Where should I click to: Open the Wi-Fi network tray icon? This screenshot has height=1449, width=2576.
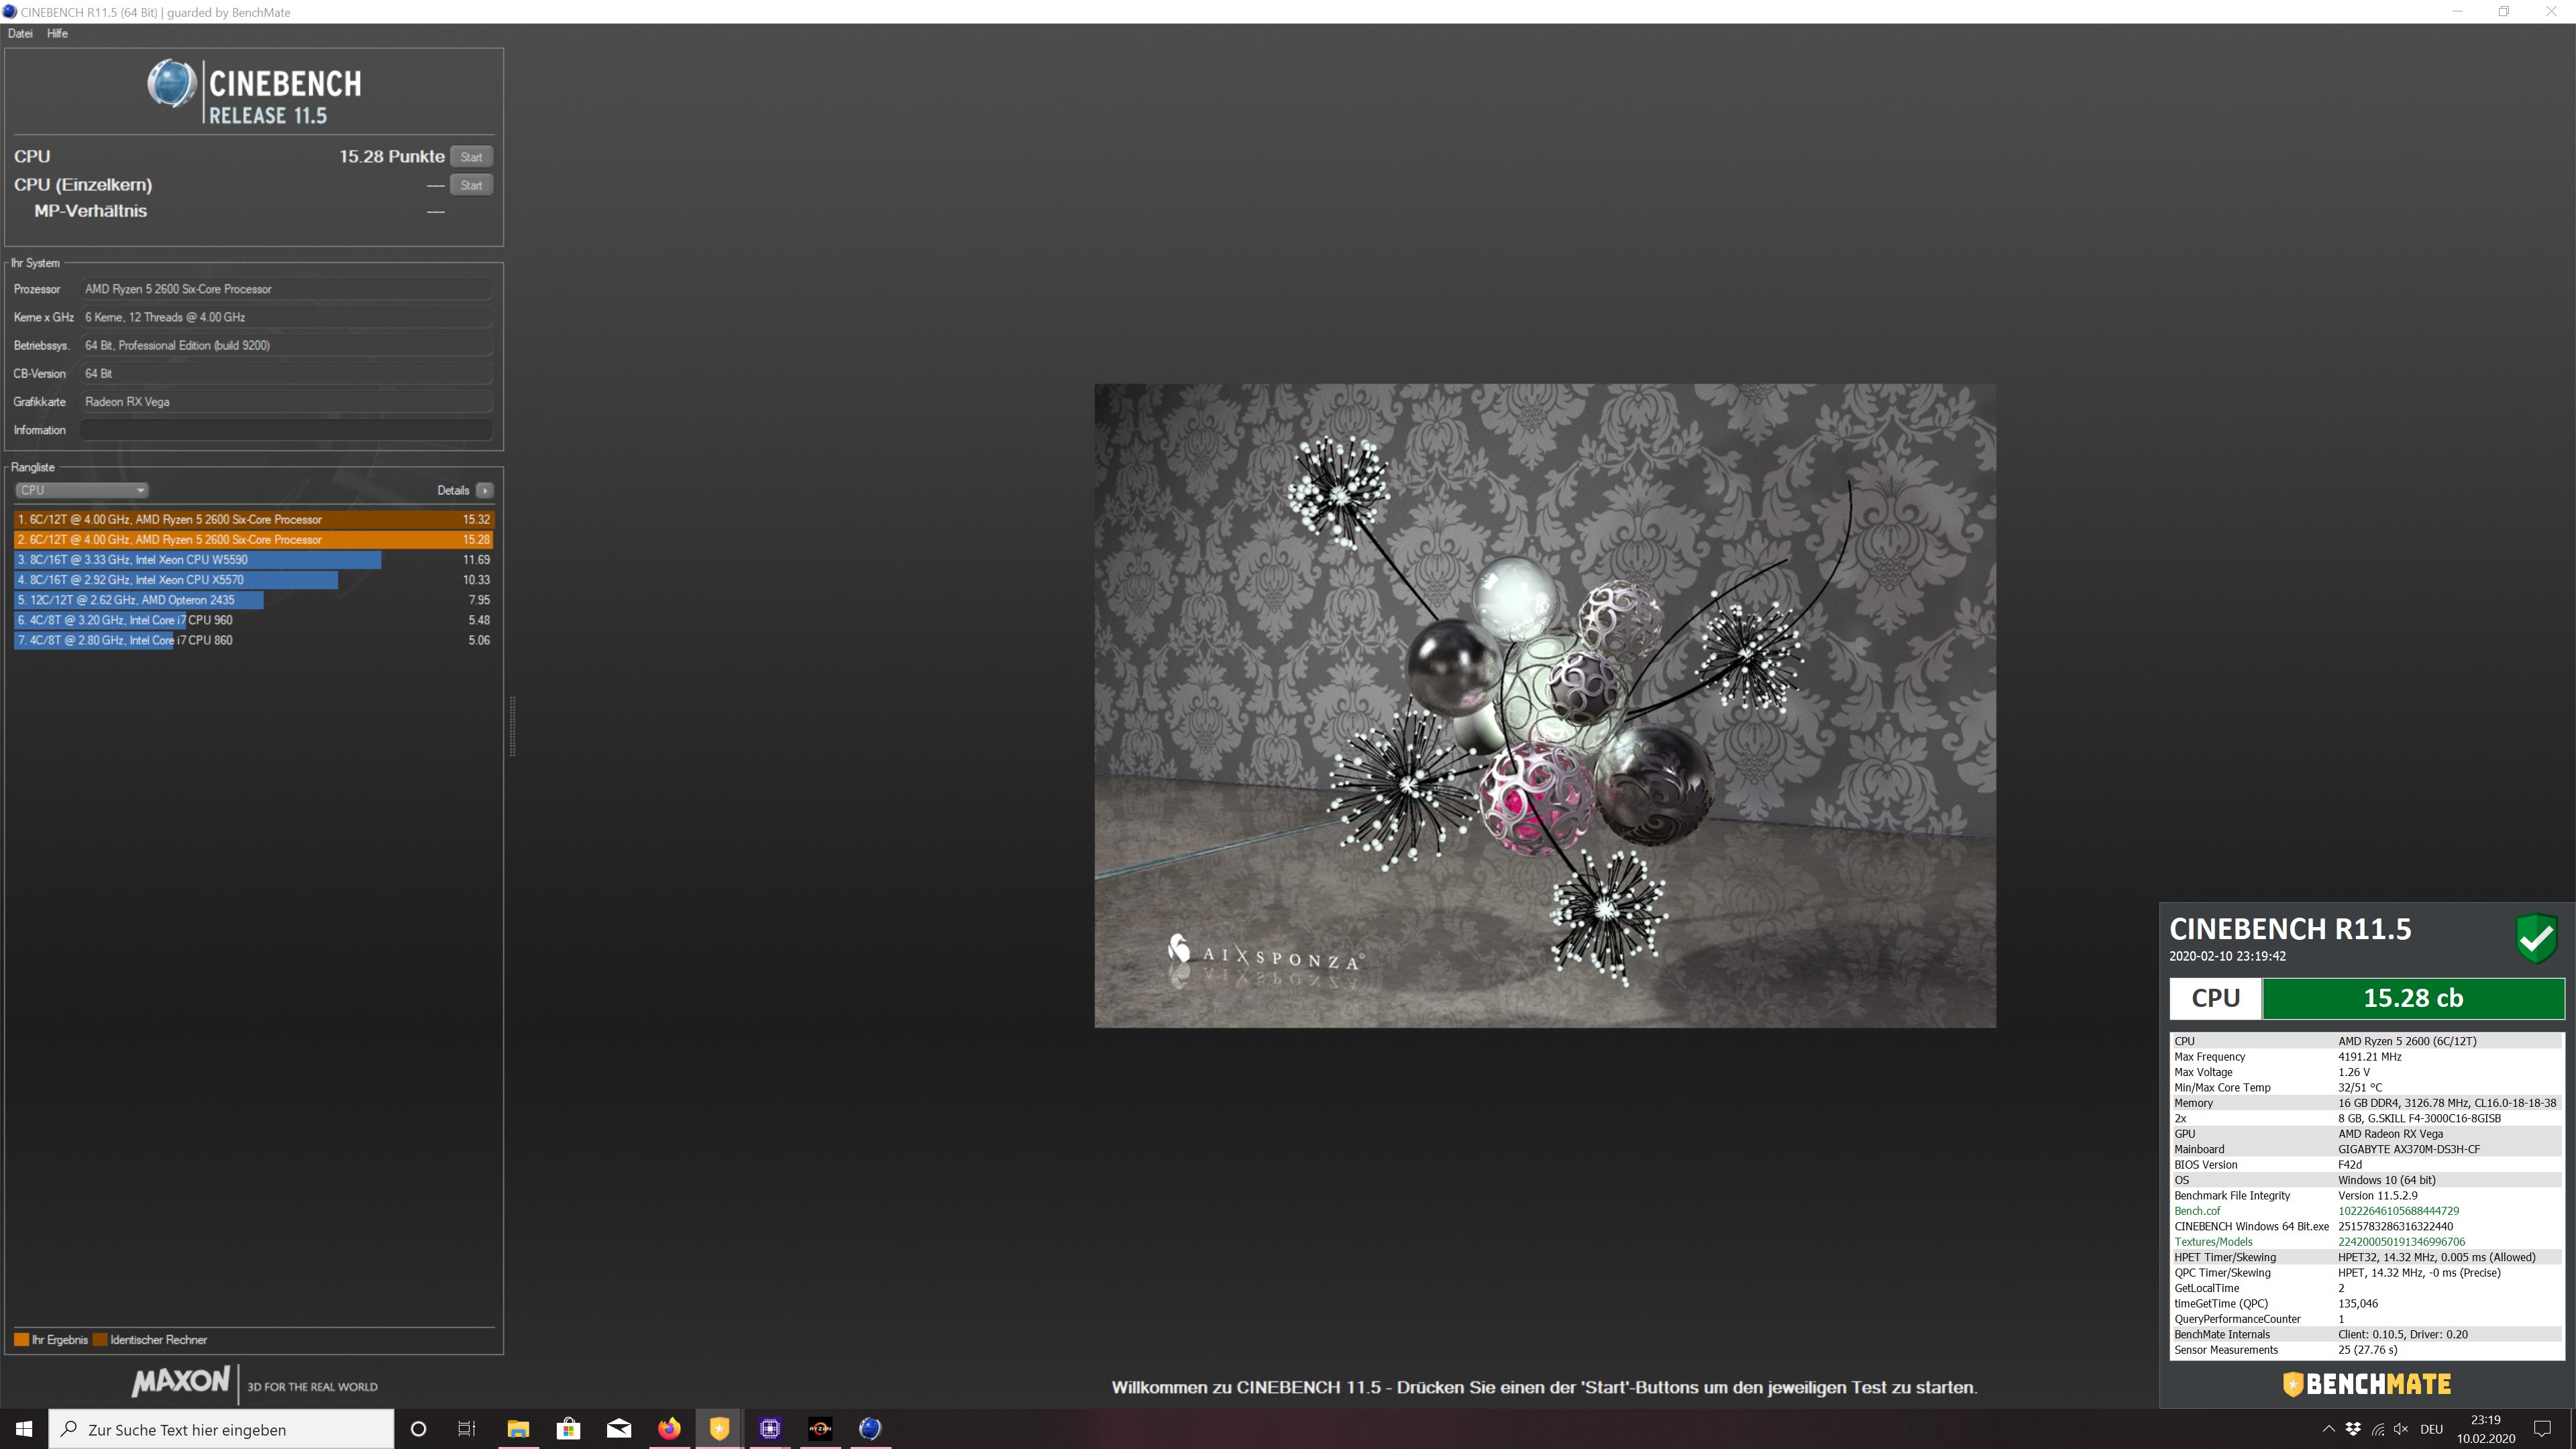[x=2378, y=1429]
